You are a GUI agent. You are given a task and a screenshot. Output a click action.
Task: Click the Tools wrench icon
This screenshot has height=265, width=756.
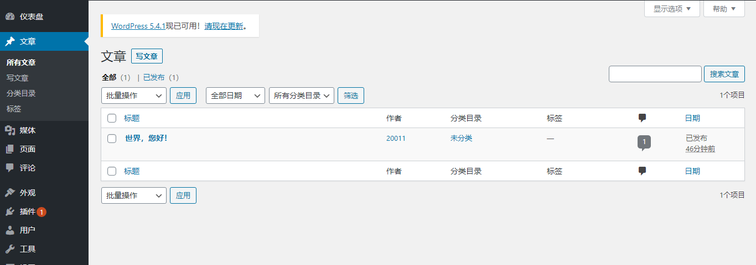(10, 249)
